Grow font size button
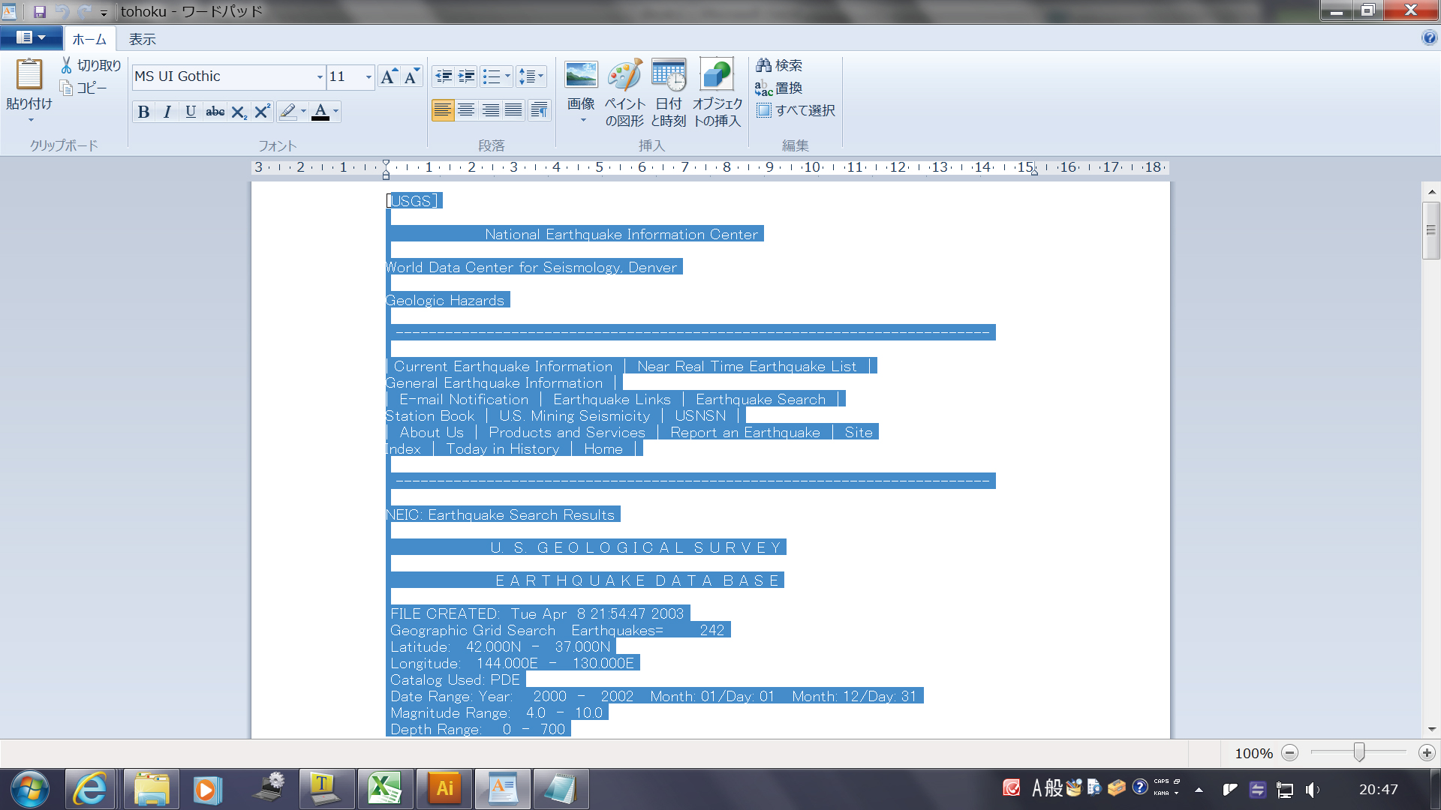 (389, 76)
